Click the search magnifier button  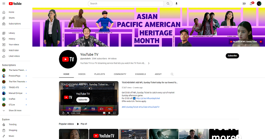pos(168,4)
